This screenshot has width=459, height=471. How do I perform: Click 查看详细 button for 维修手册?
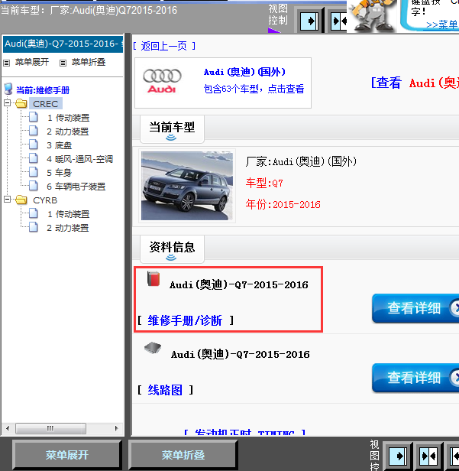point(415,308)
